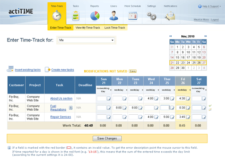The height and width of the screenshot is (161, 225).
Task: Go to next month in calendar
Action: 206,36
